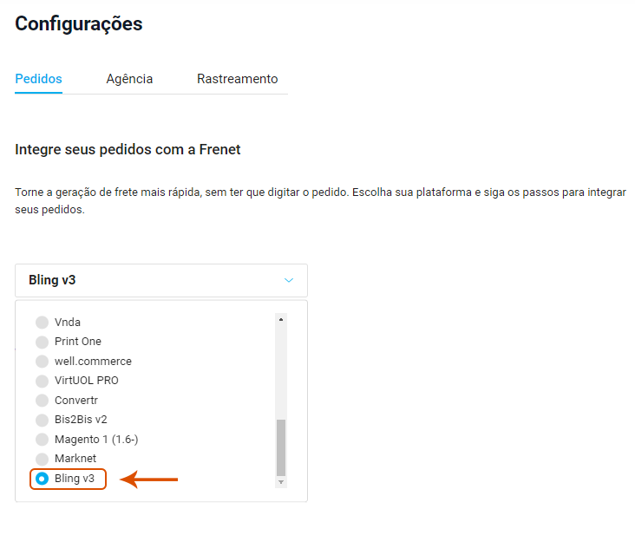
Task: Expand the Bling v3 platform dropdown
Action: click(160, 280)
